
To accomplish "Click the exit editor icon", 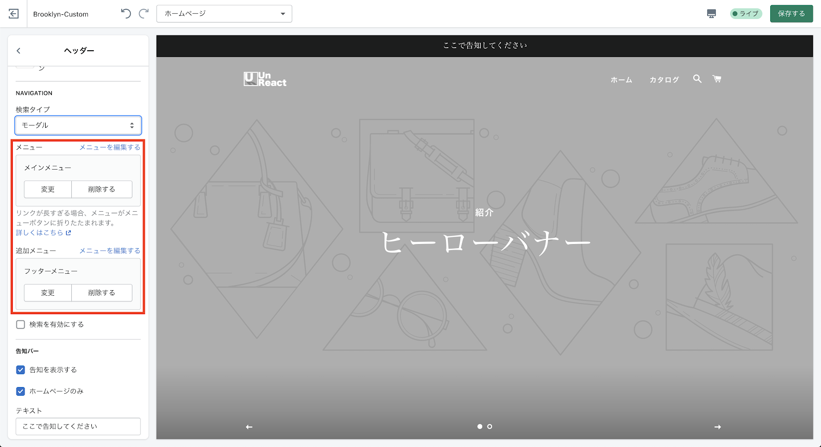I will click(x=14, y=14).
